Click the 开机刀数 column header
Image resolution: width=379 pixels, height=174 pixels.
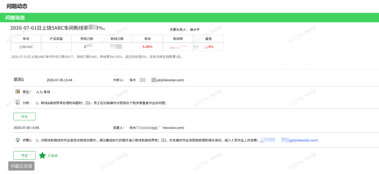pos(87,39)
